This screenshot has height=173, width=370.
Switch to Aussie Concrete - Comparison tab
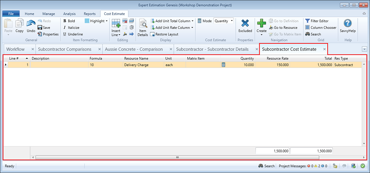click(134, 49)
